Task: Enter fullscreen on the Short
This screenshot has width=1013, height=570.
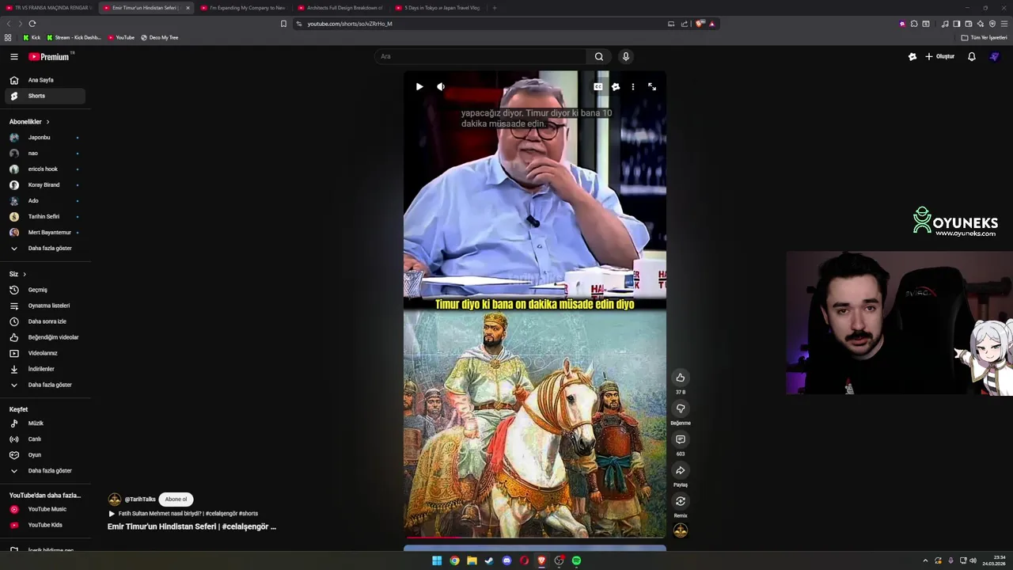Action: 652,86
